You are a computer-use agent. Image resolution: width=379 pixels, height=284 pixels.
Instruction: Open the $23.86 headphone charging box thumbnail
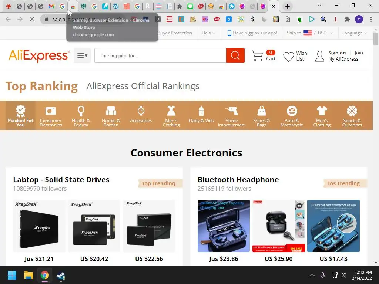tap(224, 226)
